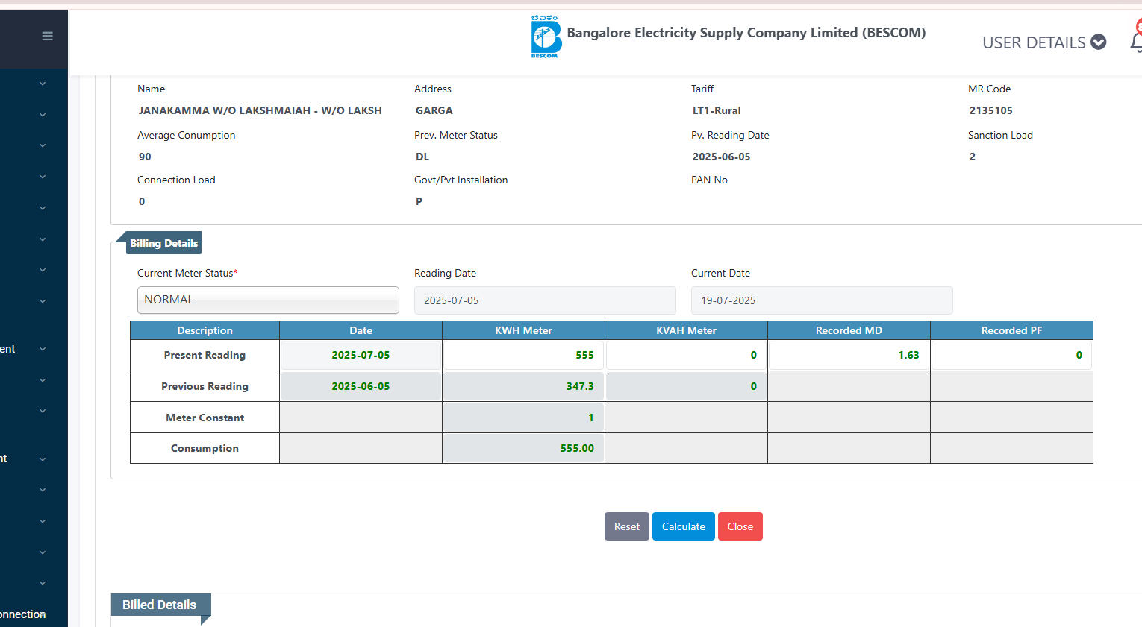Click the Recorded MD column header
This screenshot has height=627, width=1142.
pos(849,330)
